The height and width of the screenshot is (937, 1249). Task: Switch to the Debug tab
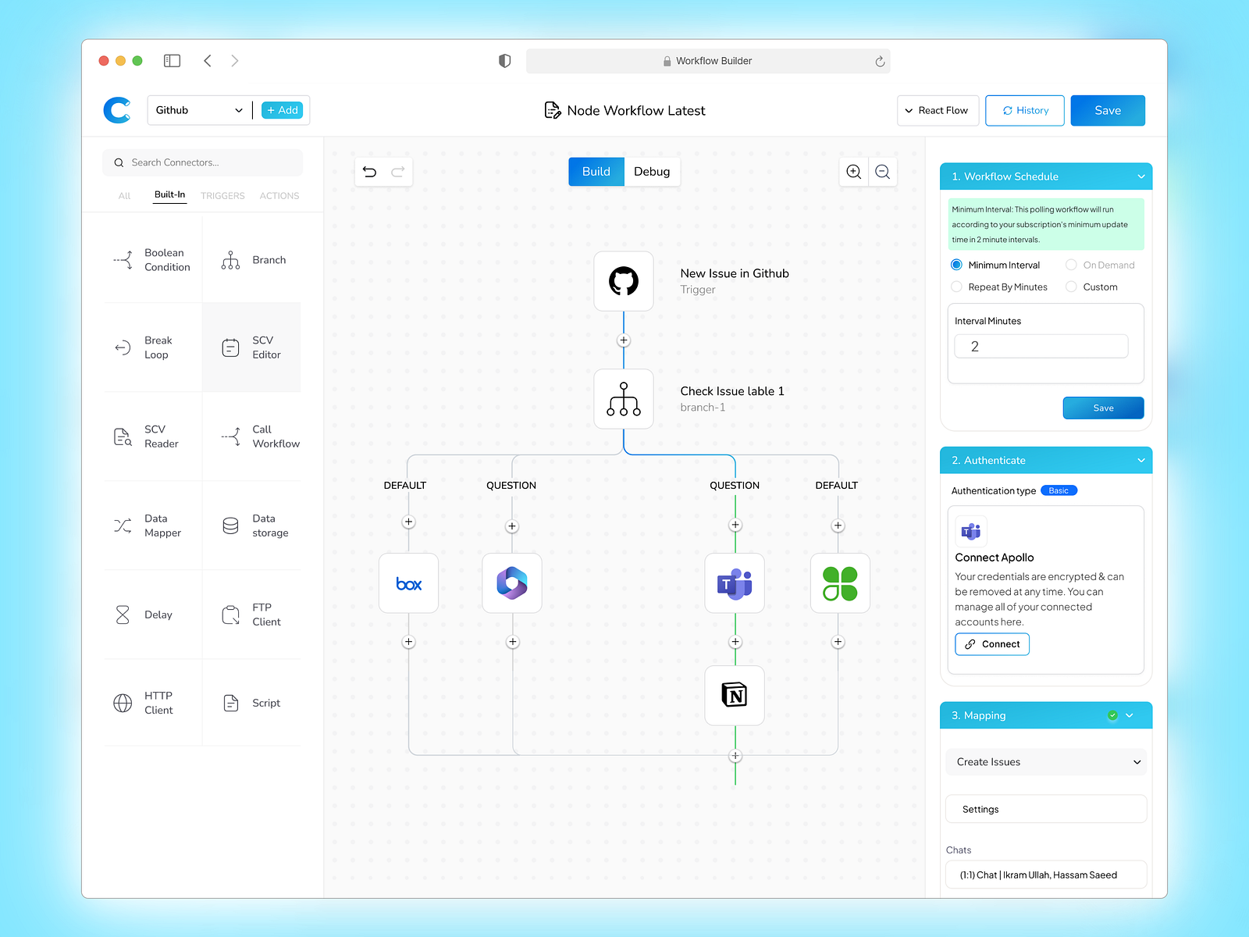pyautogui.click(x=652, y=172)
